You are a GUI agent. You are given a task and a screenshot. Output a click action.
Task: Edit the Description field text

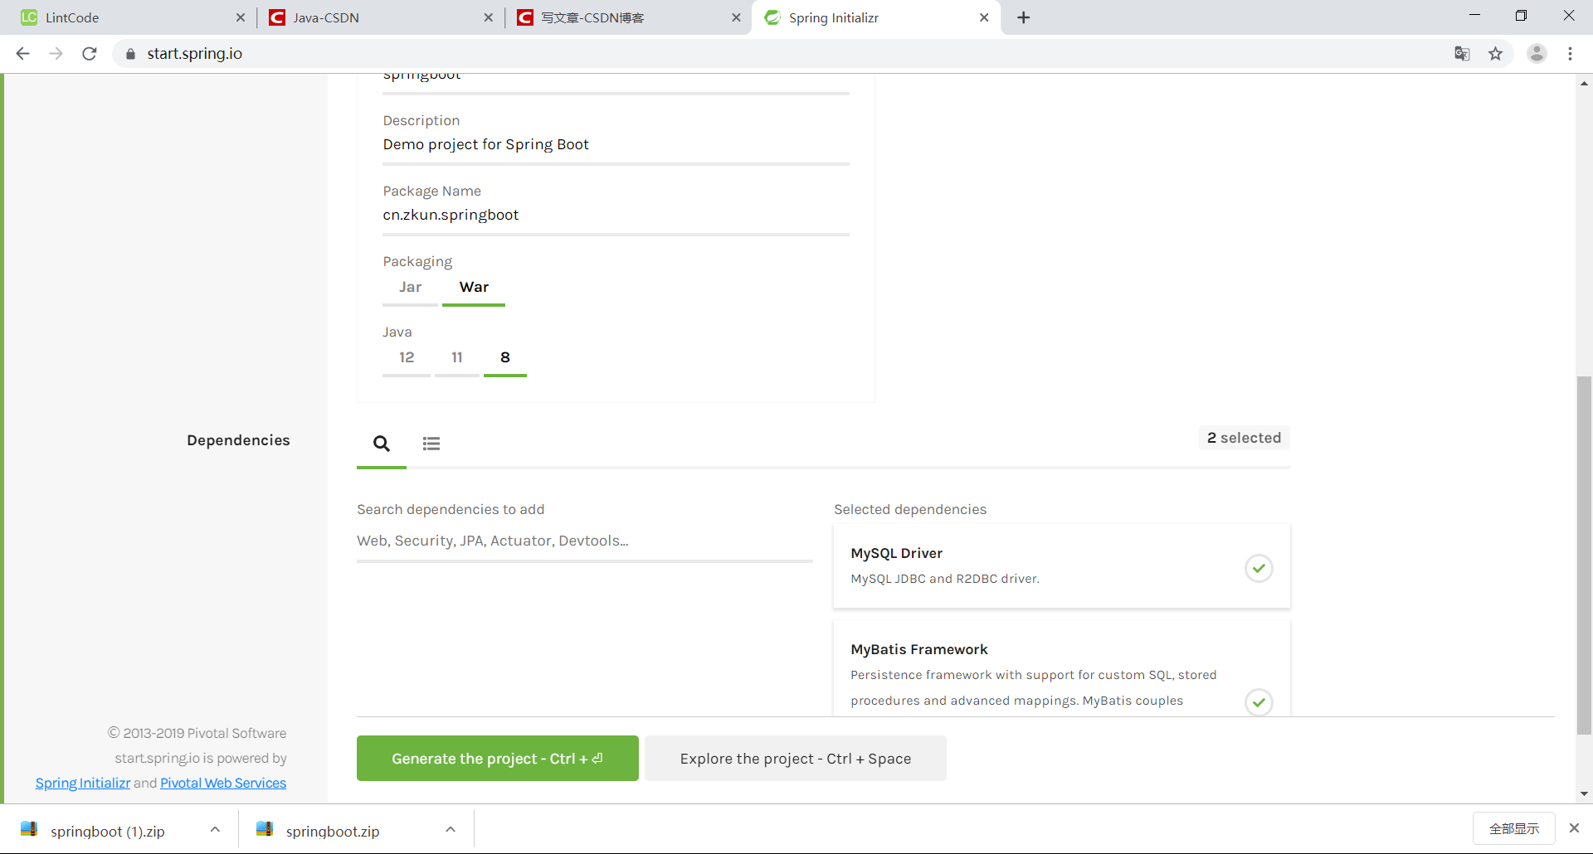coord(616,145)
